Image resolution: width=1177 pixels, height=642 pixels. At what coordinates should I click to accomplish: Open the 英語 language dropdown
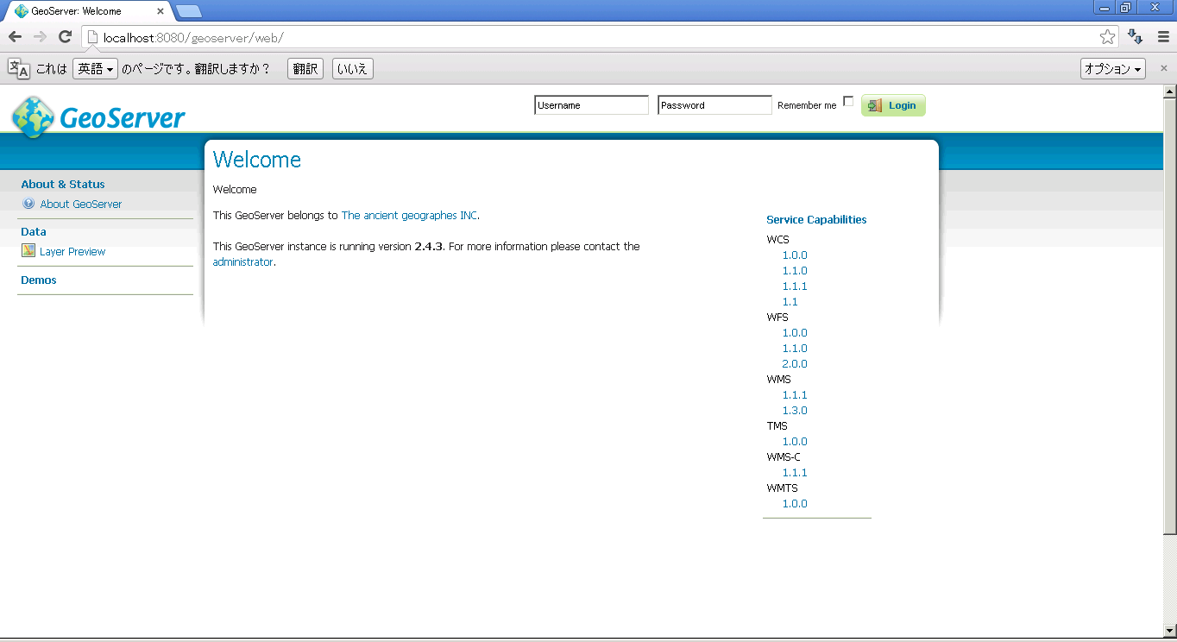[x=95, y=69]
